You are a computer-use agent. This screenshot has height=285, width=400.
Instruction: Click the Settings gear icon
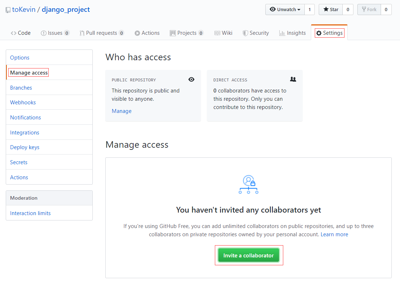[319, 33]
